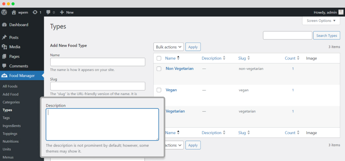
Task: Click the plus New icon
Action: point(62,12)
